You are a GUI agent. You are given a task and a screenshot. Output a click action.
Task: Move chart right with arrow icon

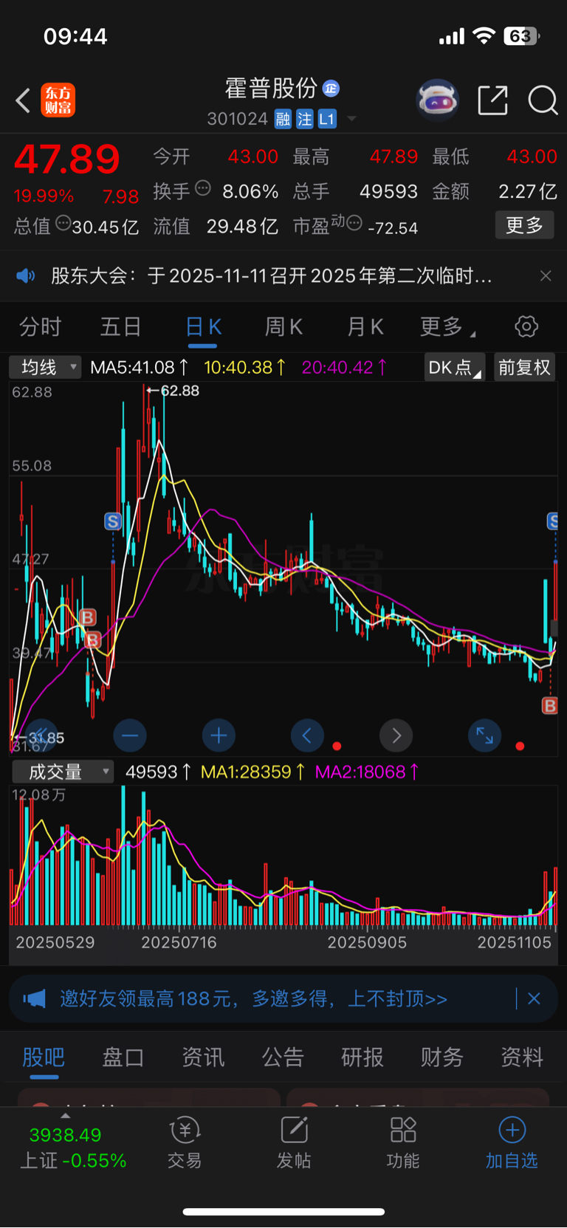click(x=396, y=735)
